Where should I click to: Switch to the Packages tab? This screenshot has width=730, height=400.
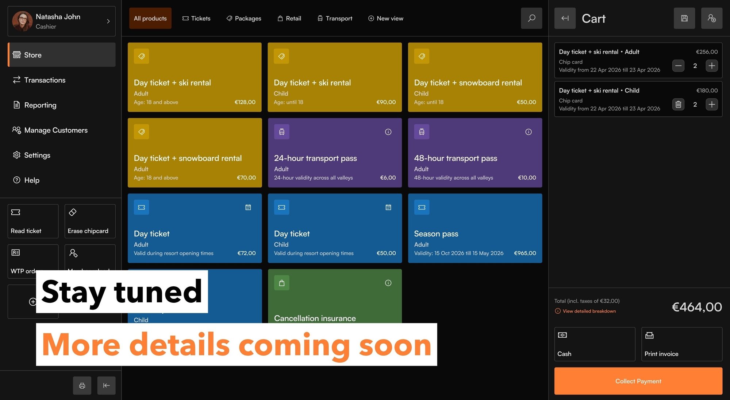click(243, 18)
